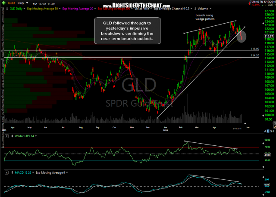Click the scale arrow below MACD -2.00 level
The height and width of the screenshot is (197, 276).
[x=263, y=195]
